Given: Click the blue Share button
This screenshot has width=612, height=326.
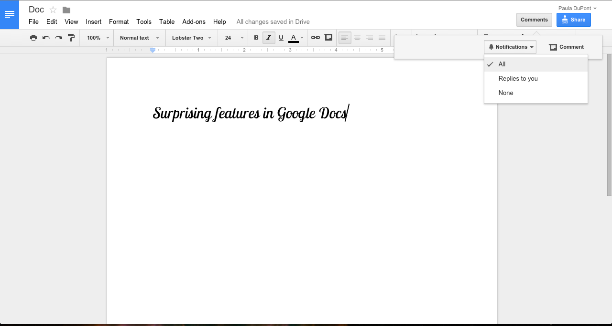Looking at the screenshot, I should tap(574, 20).
